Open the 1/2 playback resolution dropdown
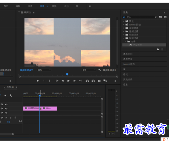 (89, 70)
